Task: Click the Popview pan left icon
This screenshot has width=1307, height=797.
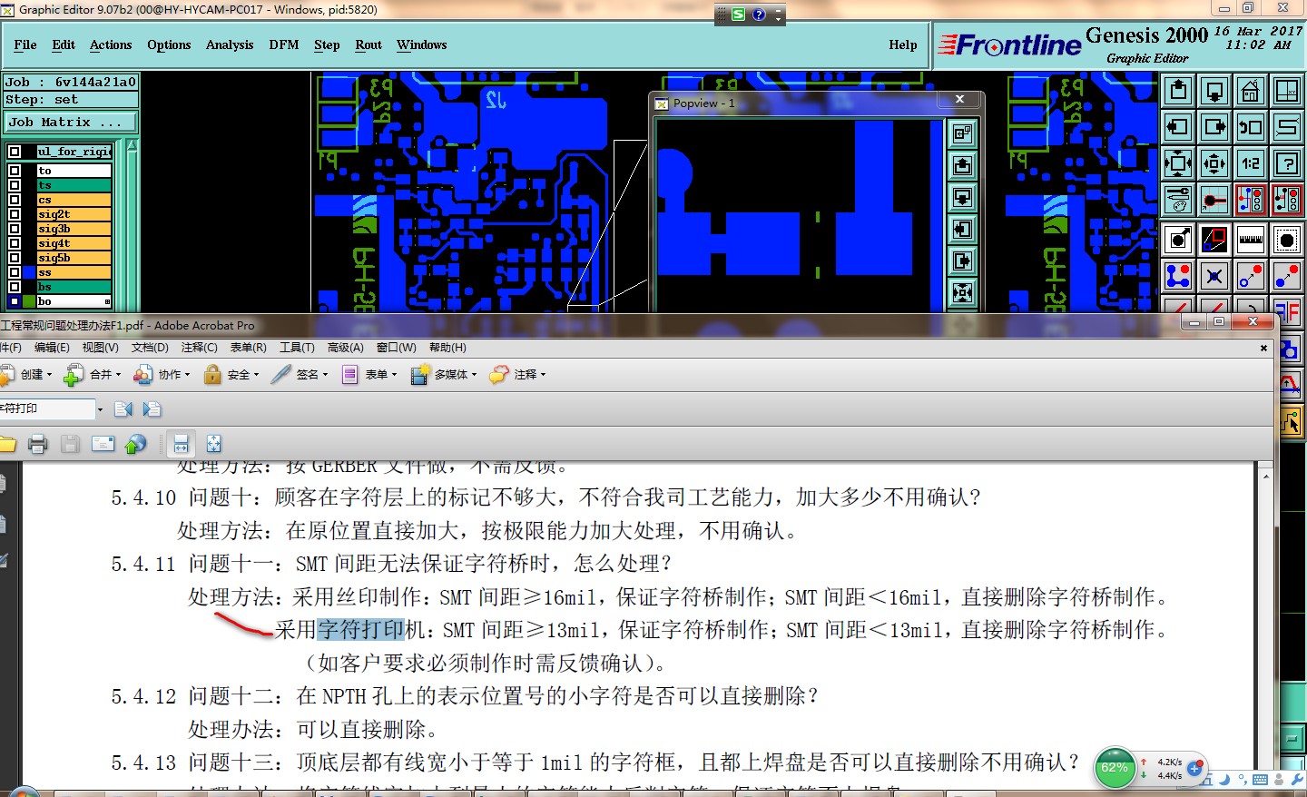Action: pyautogui.click(x=962, y=229)
